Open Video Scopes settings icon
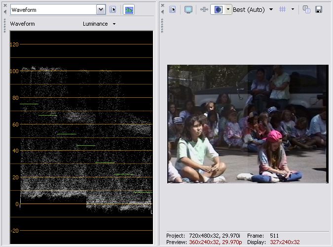Screen dimensions: 333x247 coord(113,9)
